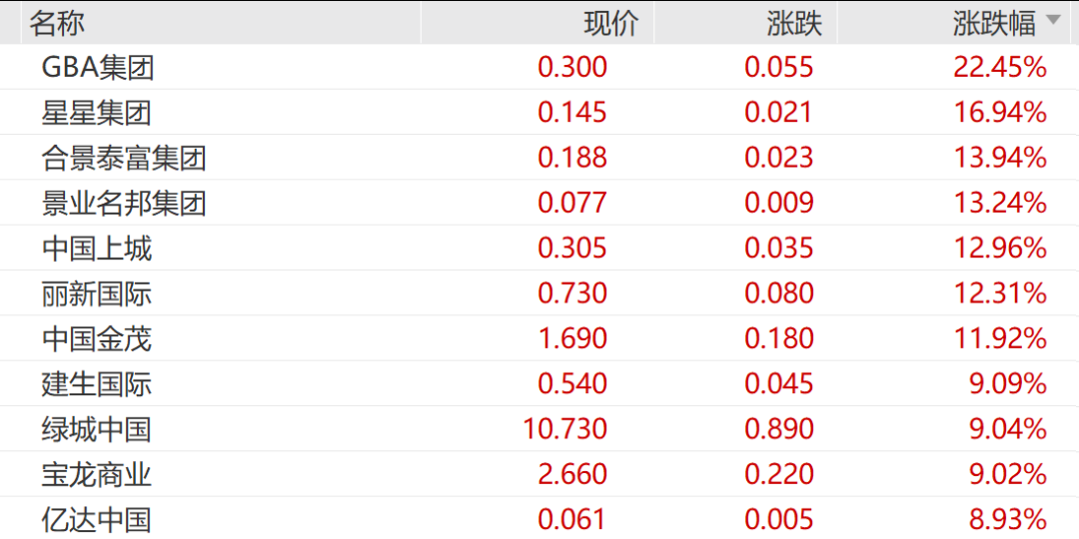Screen dimensions: 1079x539
Task: Click the 亿达中国 stock name
Action: pyautogui.click(x=96, y=519)
